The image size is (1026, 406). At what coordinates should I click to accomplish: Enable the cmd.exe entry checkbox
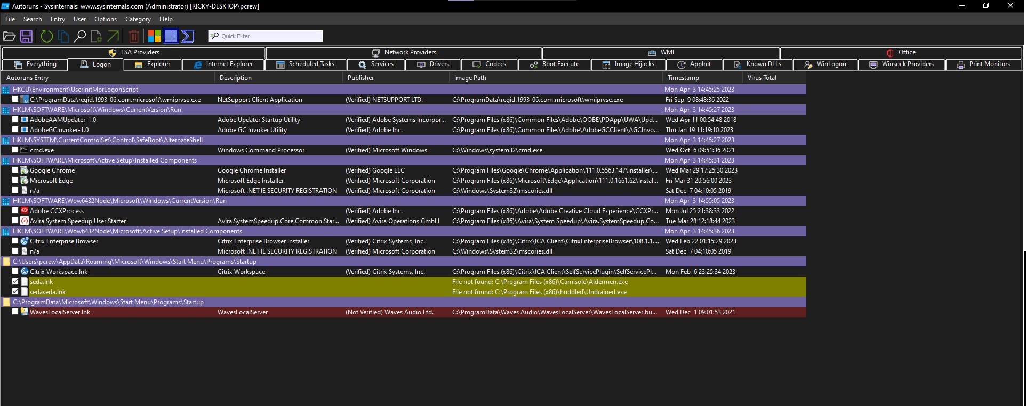[x=15, y=150]
